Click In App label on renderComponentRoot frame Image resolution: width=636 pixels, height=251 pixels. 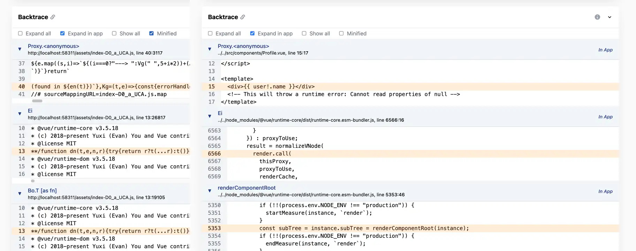605,191
